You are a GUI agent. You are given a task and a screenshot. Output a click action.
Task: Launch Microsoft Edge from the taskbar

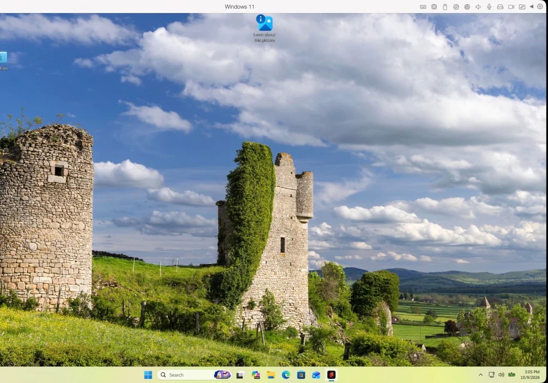[x=286, y=375]
